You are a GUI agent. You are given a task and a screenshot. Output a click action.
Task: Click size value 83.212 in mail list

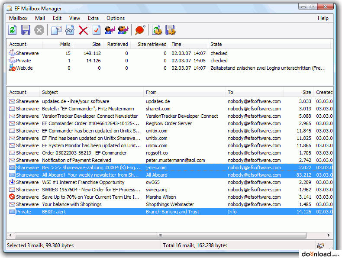pos(303,175)
